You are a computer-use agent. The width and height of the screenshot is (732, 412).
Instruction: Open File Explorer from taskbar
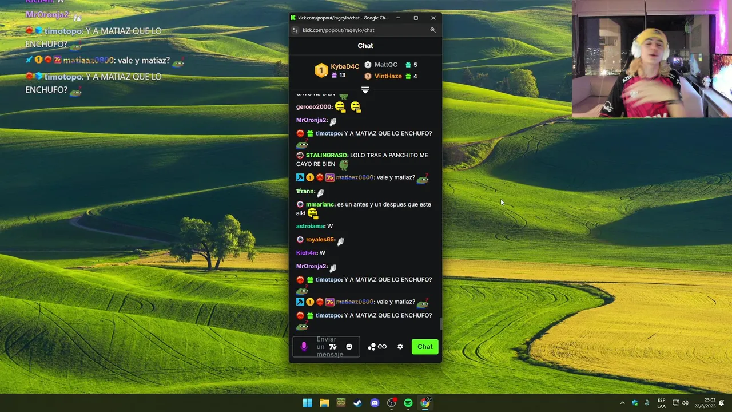[324, 403]
